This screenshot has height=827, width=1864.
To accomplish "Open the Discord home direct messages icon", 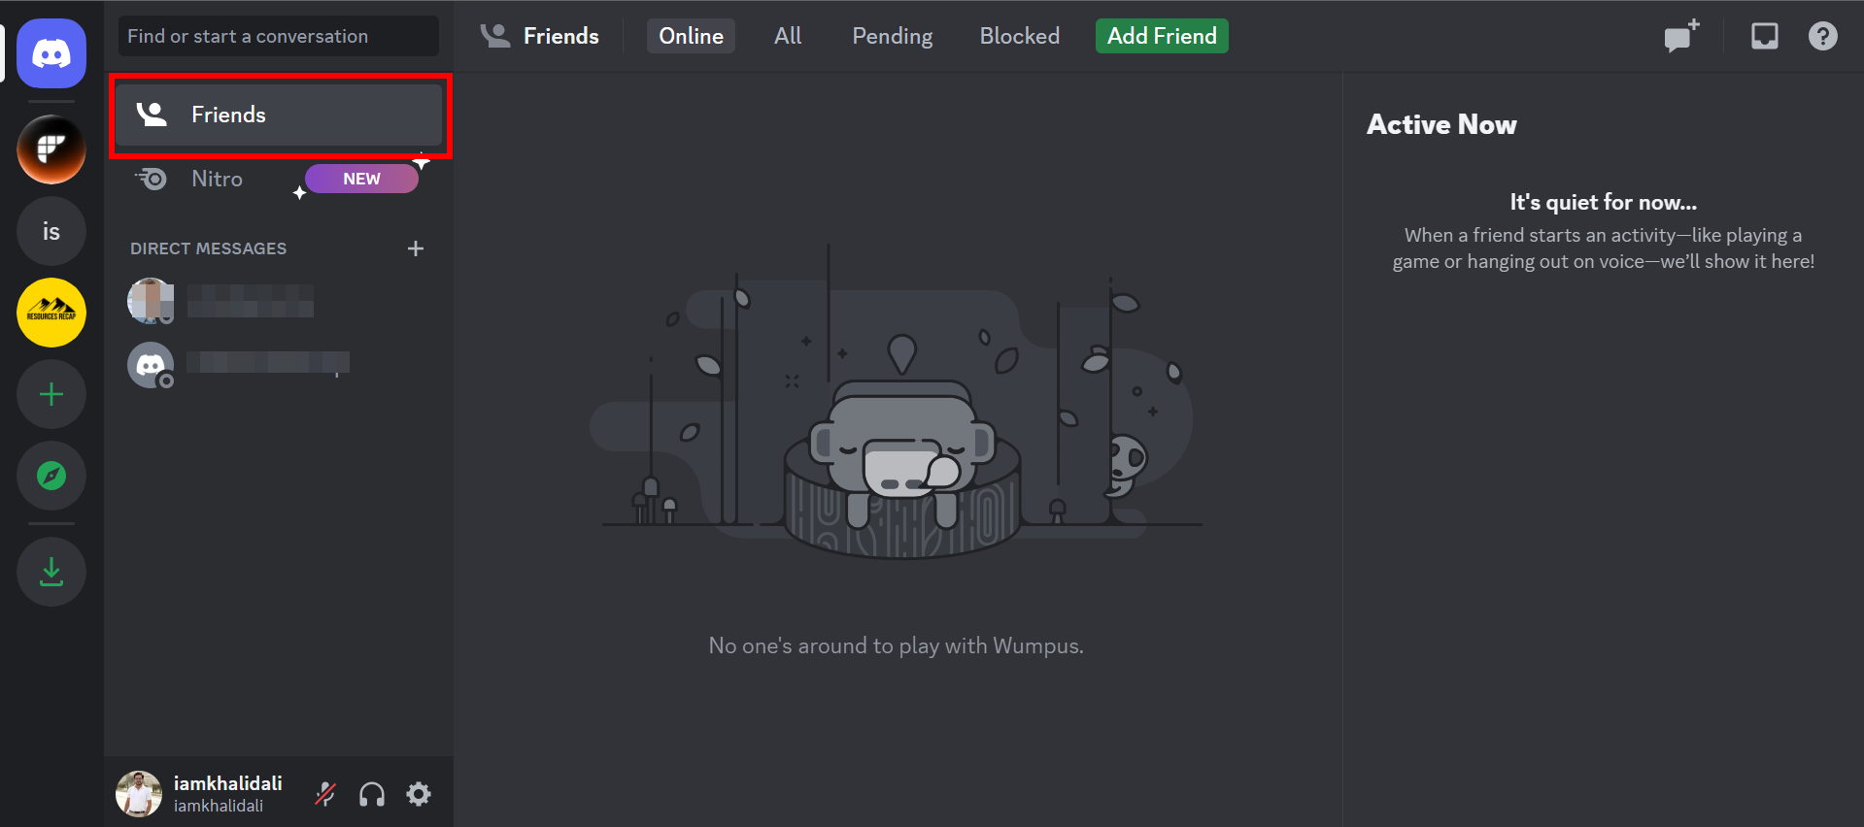I will click(x=51, y=53).
